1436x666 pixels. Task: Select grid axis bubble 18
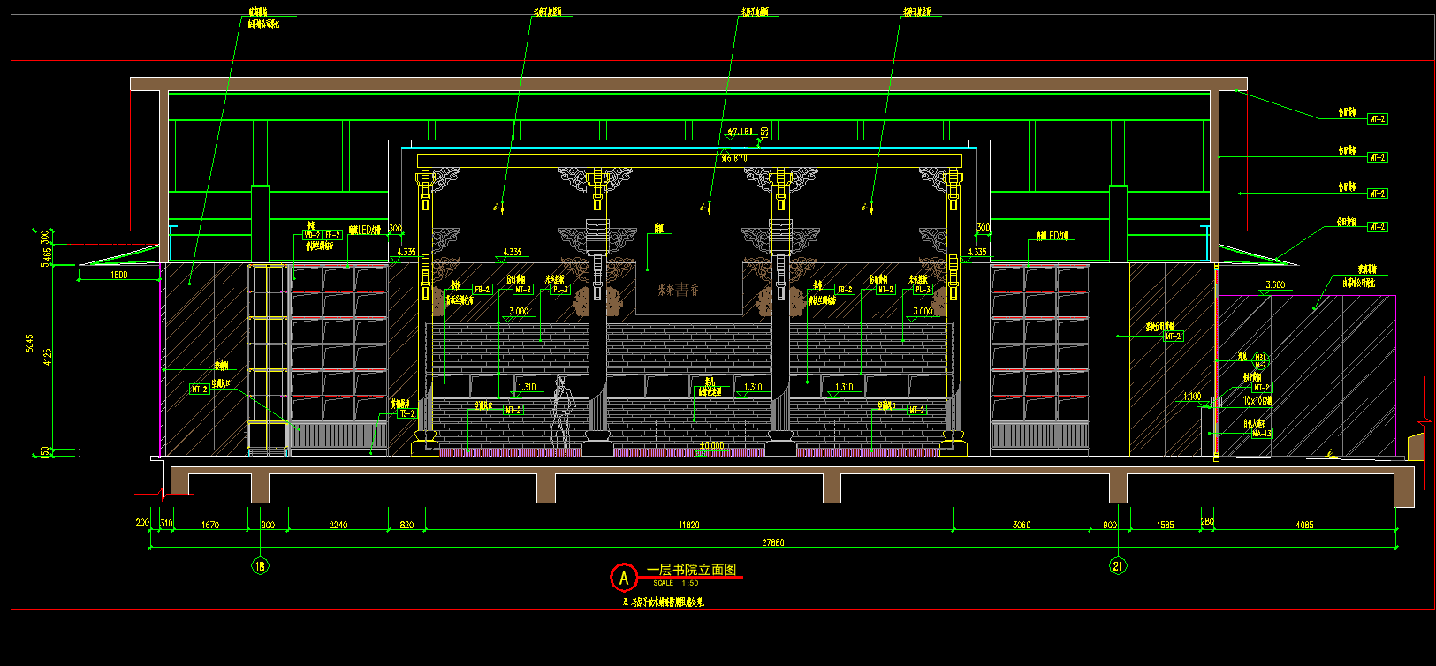coord(260,566)
